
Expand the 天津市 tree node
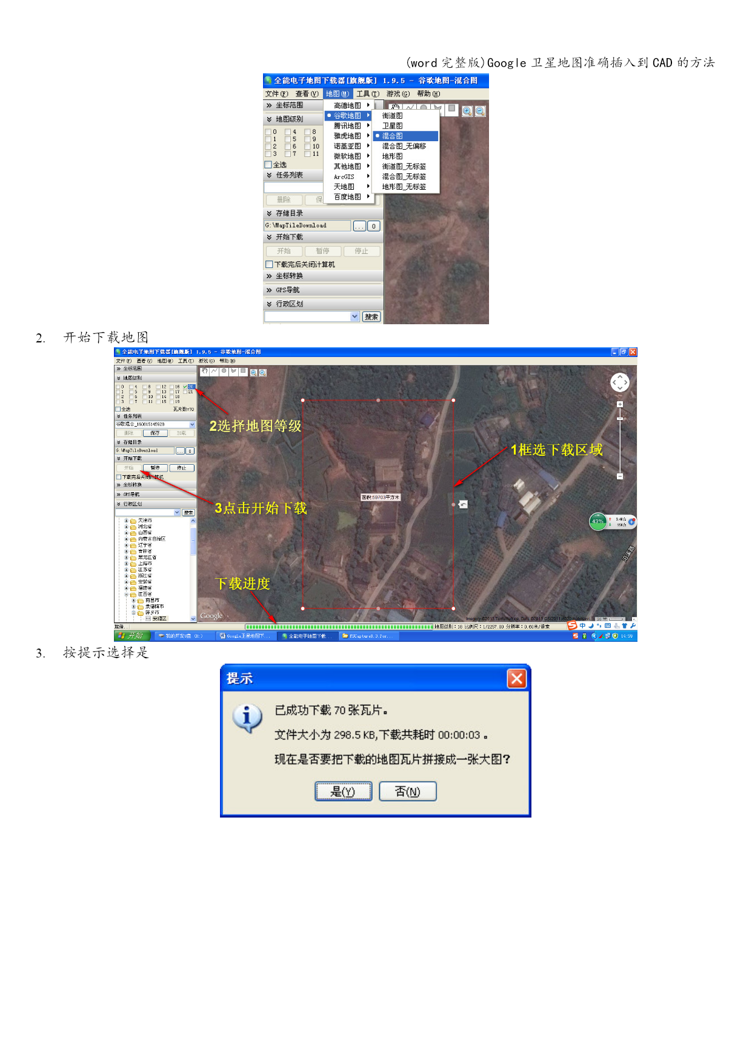click(126, 521)
